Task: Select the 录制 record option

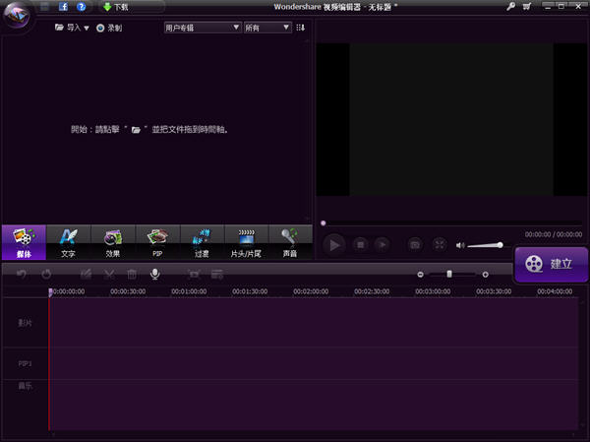Action: tap(109, 28)
